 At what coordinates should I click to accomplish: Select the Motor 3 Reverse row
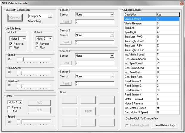tap(152, 103)
